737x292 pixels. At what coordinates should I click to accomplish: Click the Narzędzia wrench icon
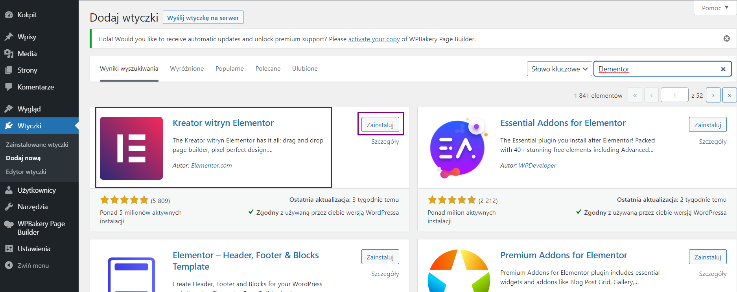click(x=9, y=207)
